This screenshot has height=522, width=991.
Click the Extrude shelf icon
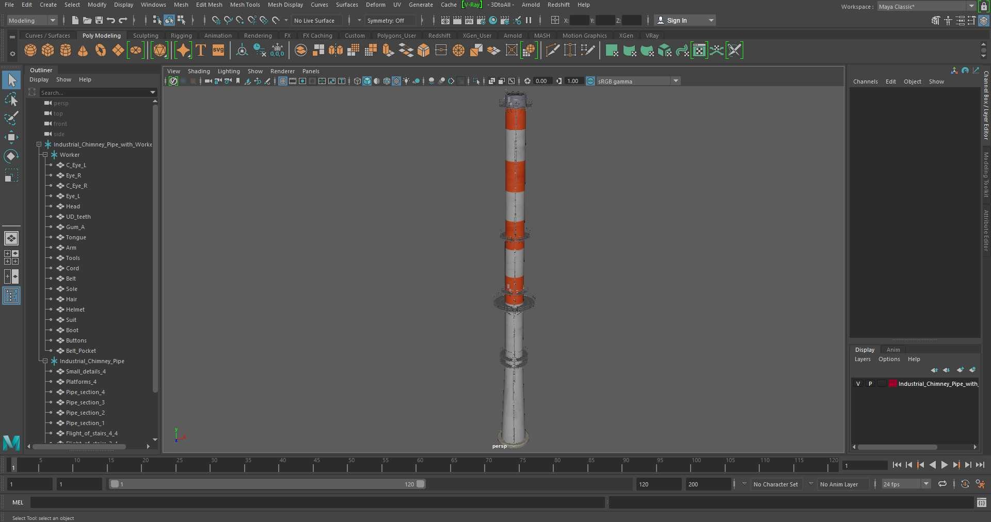(x=388, y=51)
